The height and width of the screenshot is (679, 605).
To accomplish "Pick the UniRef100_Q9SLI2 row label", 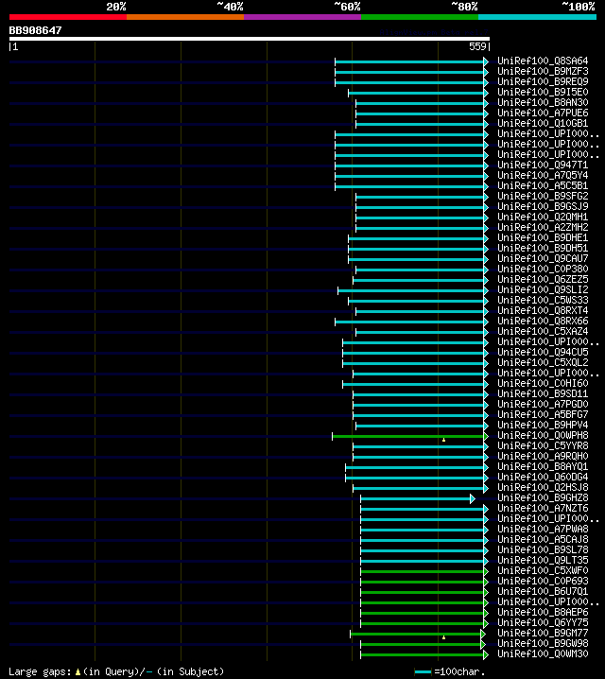I will [543, 289].
